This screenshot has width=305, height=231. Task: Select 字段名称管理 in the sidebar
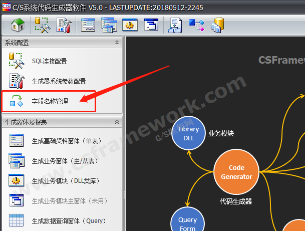click(50, 101)
